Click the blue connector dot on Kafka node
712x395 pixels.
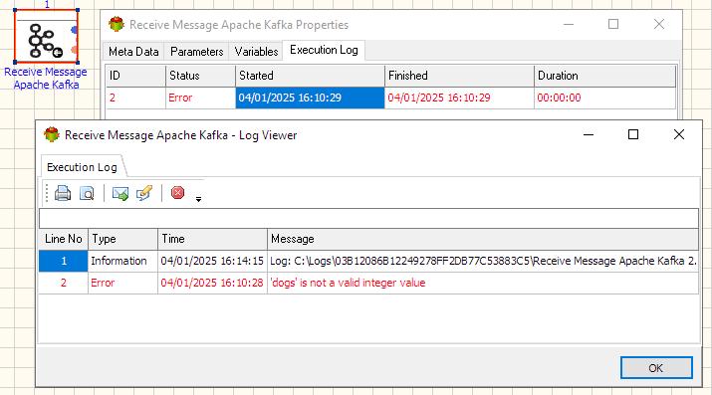point(75,30)
